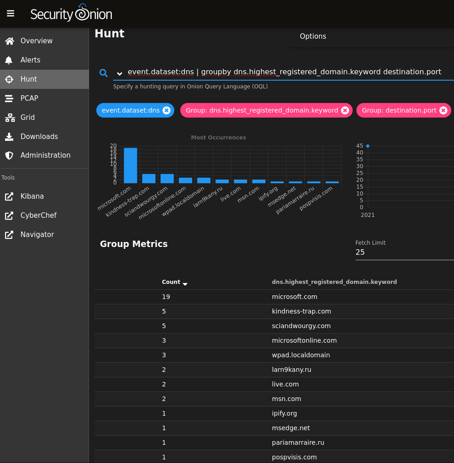Image resolution: width=454 pixels, height=463 pixels.
Task: Click pospvisis.com in the table
Action: (294, 457)
